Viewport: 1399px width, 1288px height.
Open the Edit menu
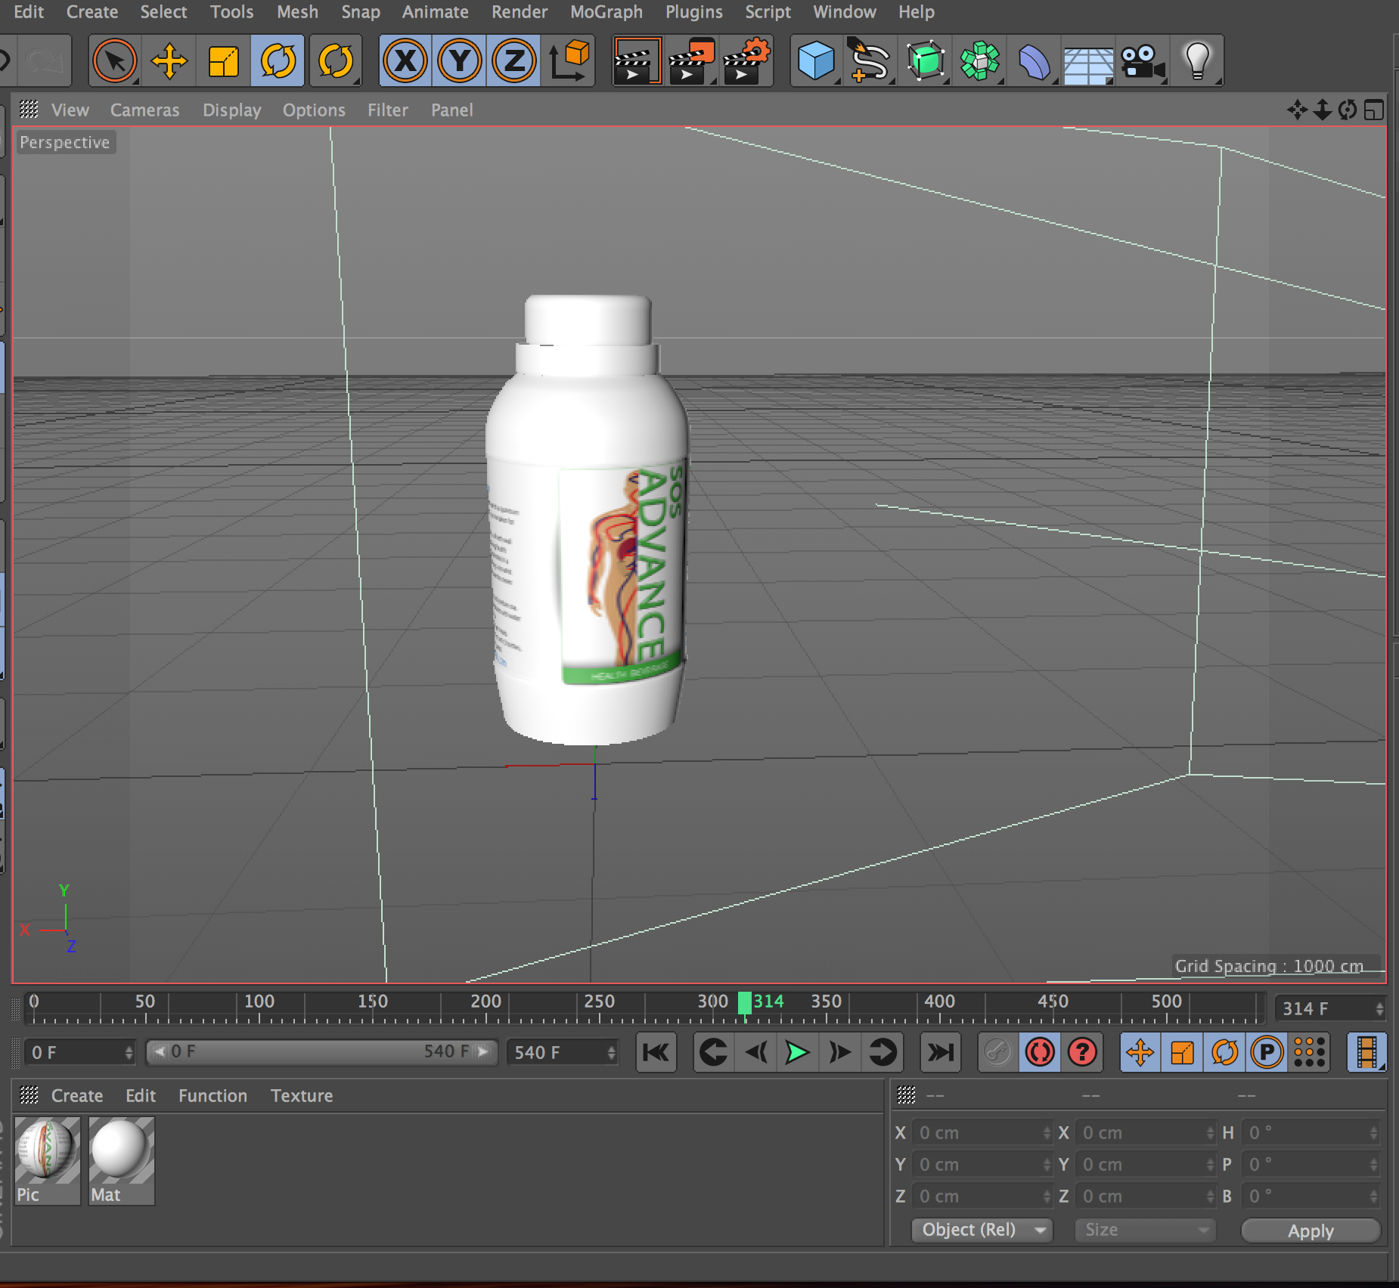tap(29, 12)
